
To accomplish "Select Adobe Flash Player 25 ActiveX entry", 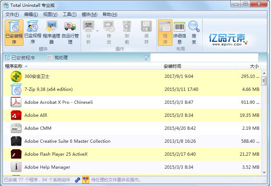I will pos(56,154).
